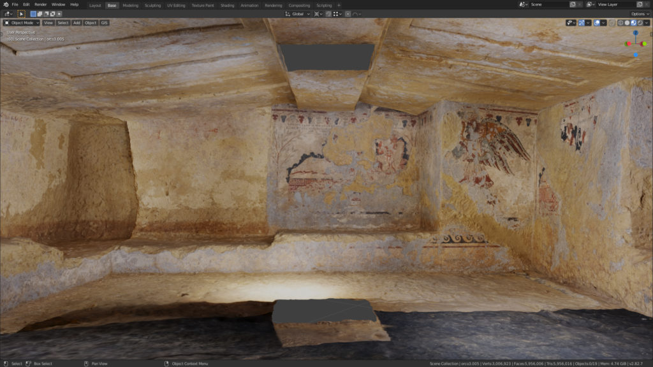Open the Scripting workspace tab

pyautogui.click(x=324, y=5)
